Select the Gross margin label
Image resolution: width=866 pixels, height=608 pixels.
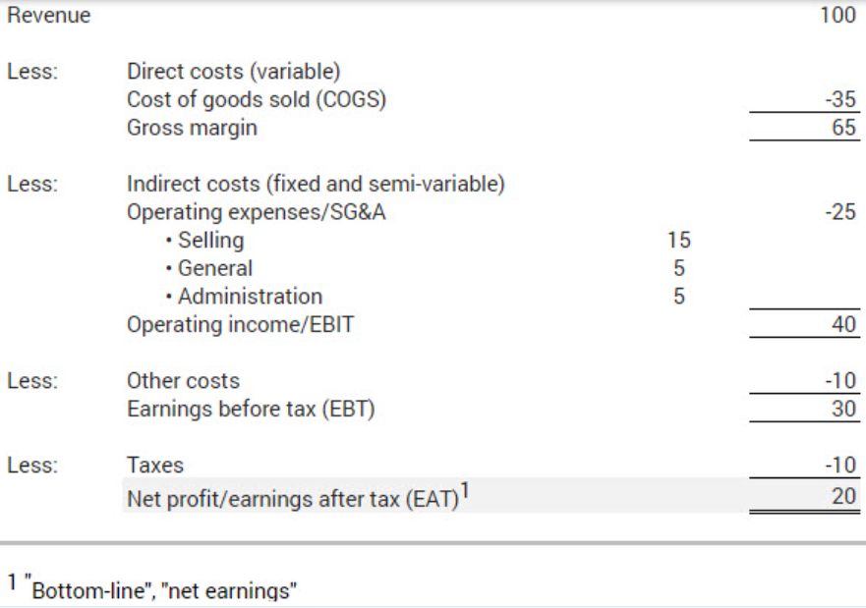click(192, 128)
